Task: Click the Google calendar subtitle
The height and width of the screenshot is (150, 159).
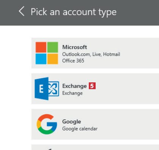Action: click(x=80, y=129)
